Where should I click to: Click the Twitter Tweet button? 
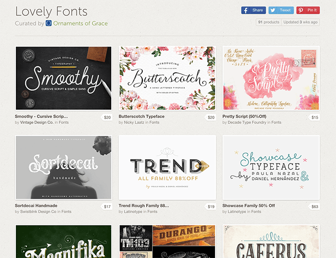[x=281, y=10]
